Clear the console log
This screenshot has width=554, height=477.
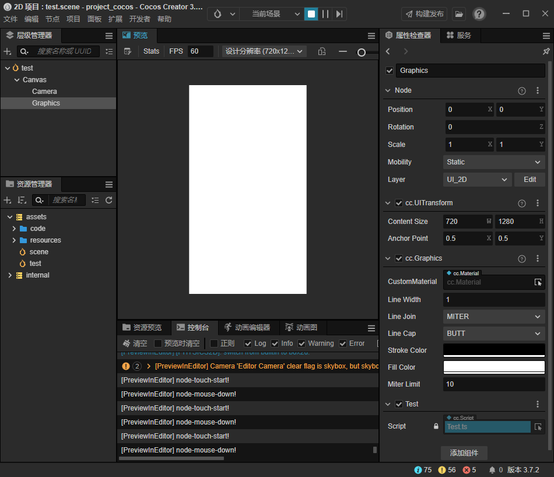click(x=134, y=343)
